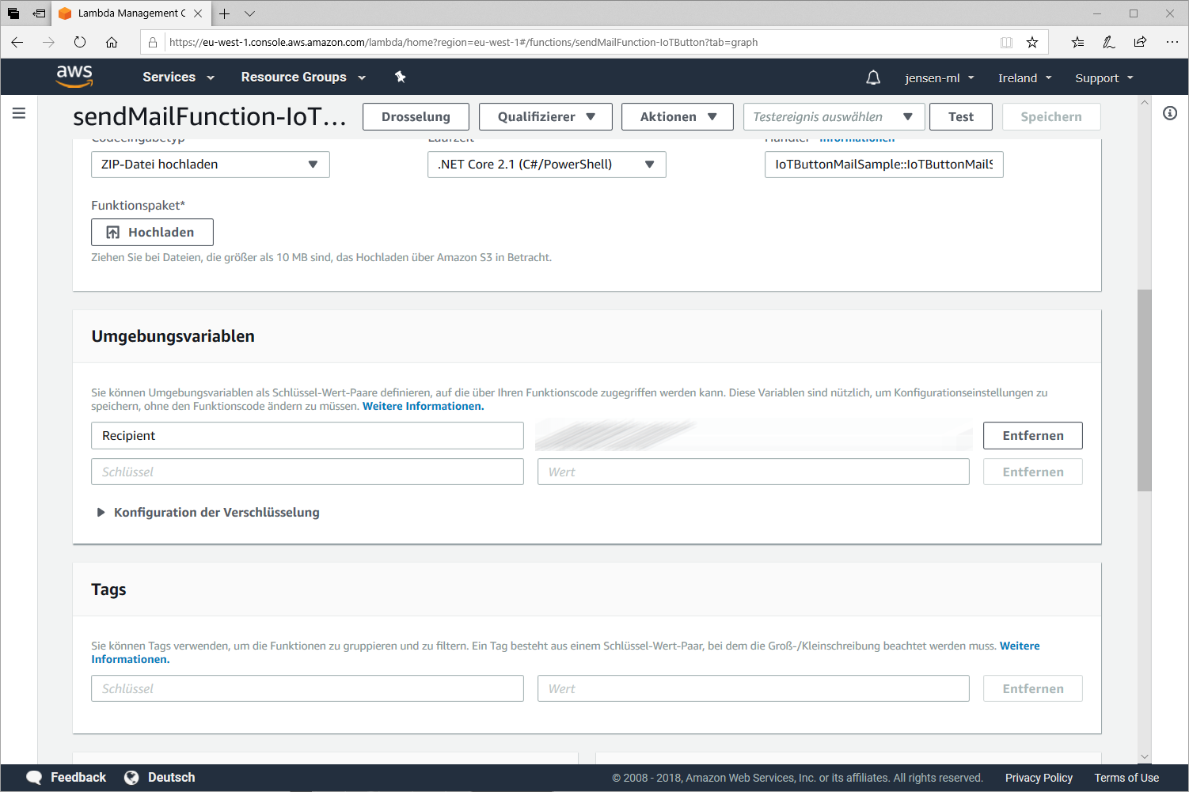1189x792 pixels.
Task: Click the pin shortcut icon in navbar
Action: click(400, 77)
